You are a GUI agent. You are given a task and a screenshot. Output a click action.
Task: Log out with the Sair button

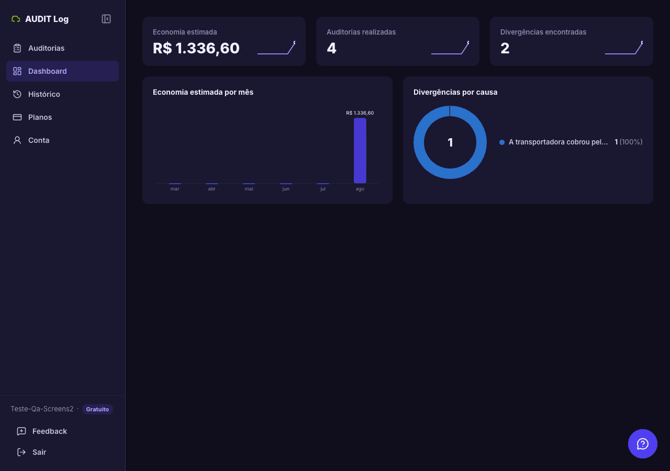click(62, 452)
